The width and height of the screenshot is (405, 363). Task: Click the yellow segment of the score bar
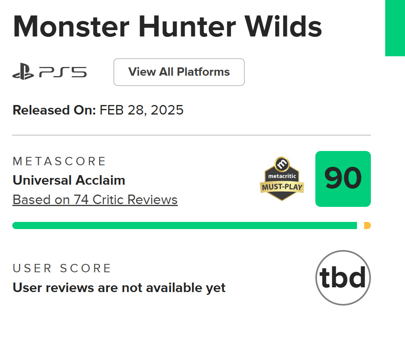[x=367, y=225]
